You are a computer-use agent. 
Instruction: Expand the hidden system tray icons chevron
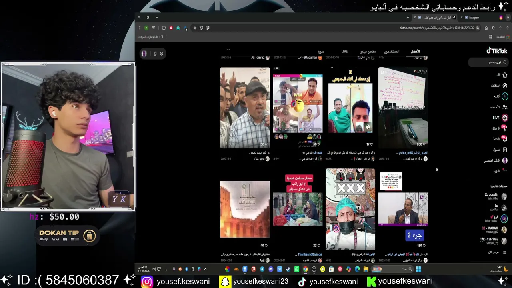205,269
